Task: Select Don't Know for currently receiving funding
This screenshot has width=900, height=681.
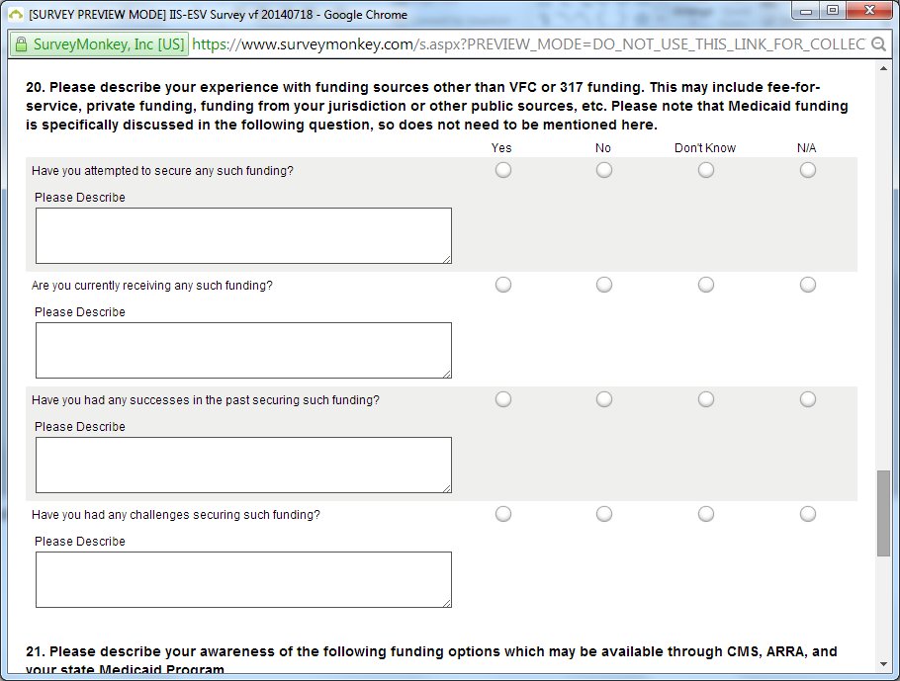Action: [x=706, y=285]
